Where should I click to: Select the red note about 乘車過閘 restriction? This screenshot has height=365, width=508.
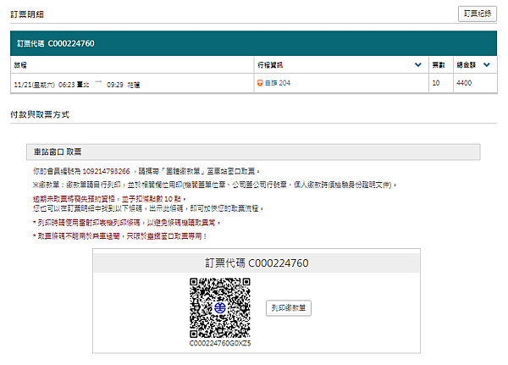click(x=119, y=236)
